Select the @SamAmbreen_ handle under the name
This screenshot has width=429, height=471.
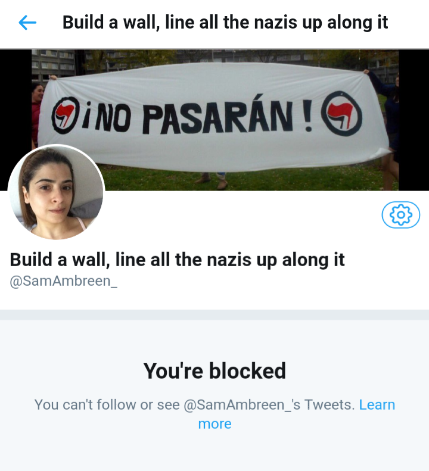point(63,281)
